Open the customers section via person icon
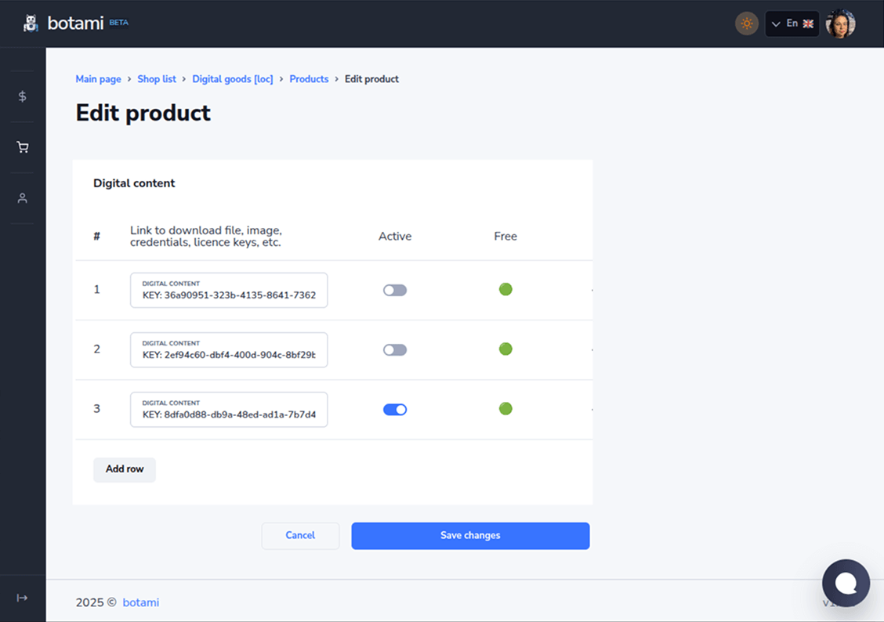The height and width of the screenshot is (622, 884). (x=22, y=197)
